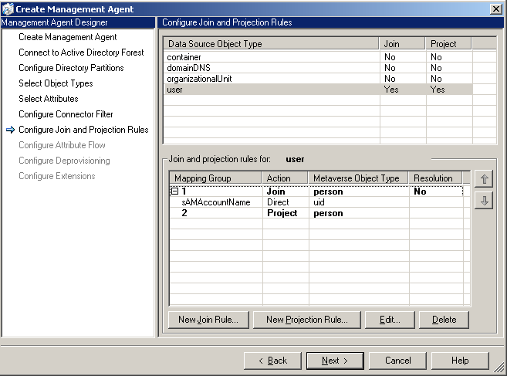This screenshot has height=376, width=507.
Task: Select the organizationalUnit row
Action: pyautogui.click(x=318, y=79)
